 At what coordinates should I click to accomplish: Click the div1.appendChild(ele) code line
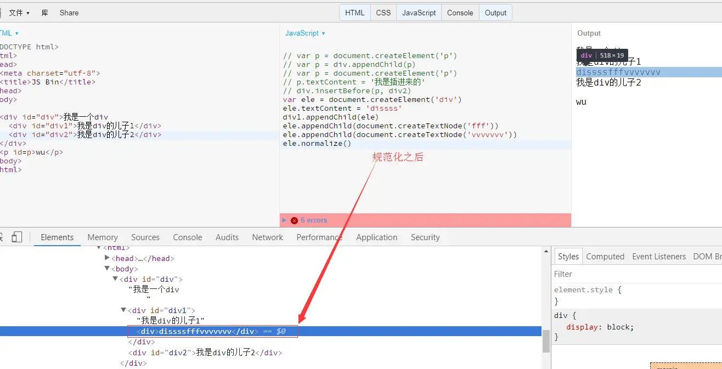(x=330, y=117)
